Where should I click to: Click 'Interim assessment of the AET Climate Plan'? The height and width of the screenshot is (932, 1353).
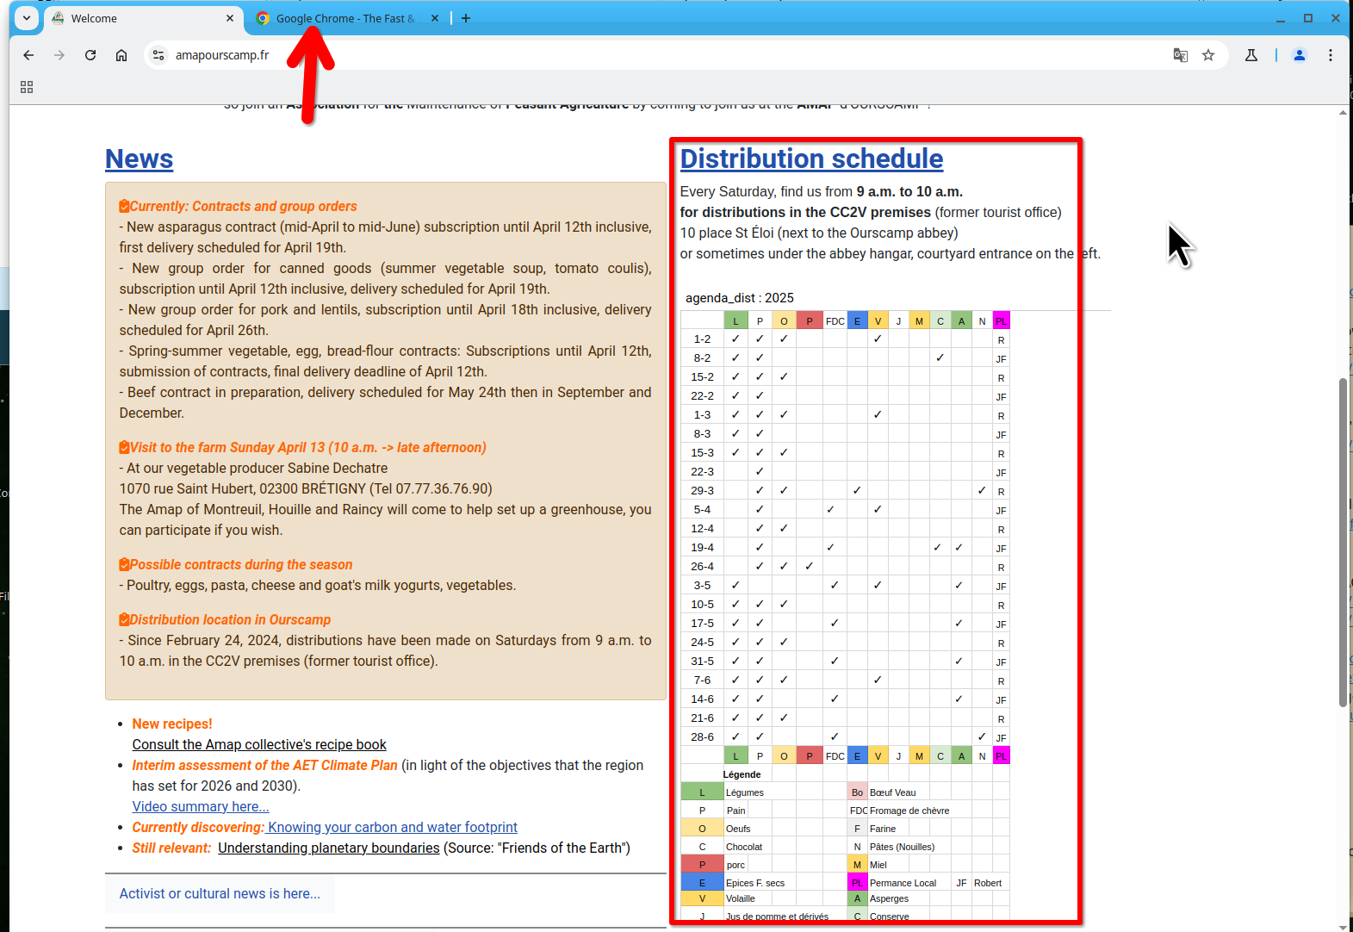pos(264,766)
